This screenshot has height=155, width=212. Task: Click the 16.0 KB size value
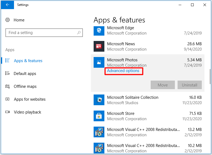[x=195, y=97]
